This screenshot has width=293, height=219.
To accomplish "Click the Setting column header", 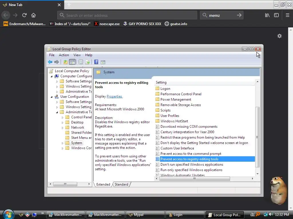I will coord(205,82).
